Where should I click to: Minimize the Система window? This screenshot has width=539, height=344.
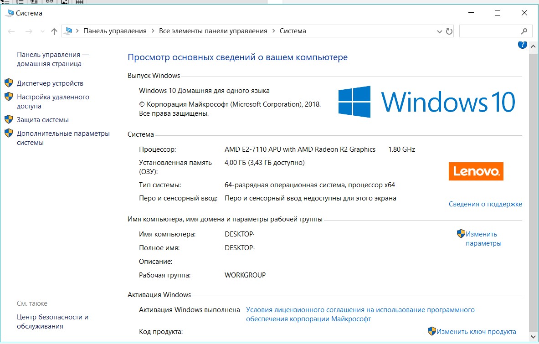[471, 13]
